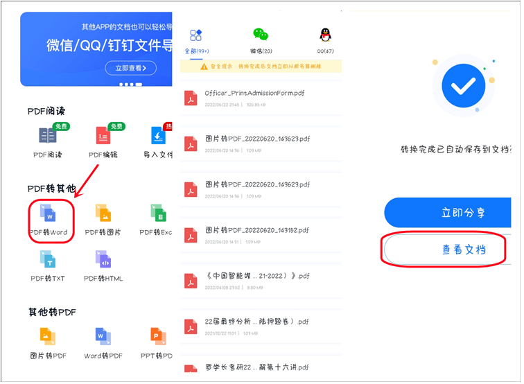This screenshot has height=384, width=524.
Task: Tap the 导入文件 import icon
Action: 158,136
